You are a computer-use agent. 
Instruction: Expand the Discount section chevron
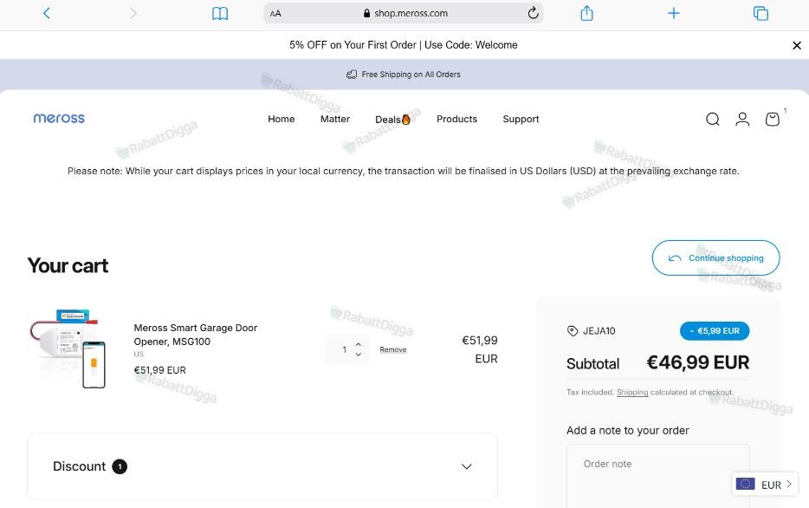466,466
